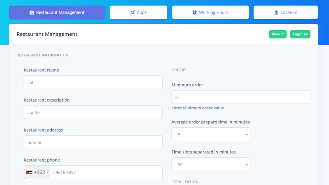Select the Restaurant address field showing amman
This screenshot has width=329, height=185.
[93, 142]
